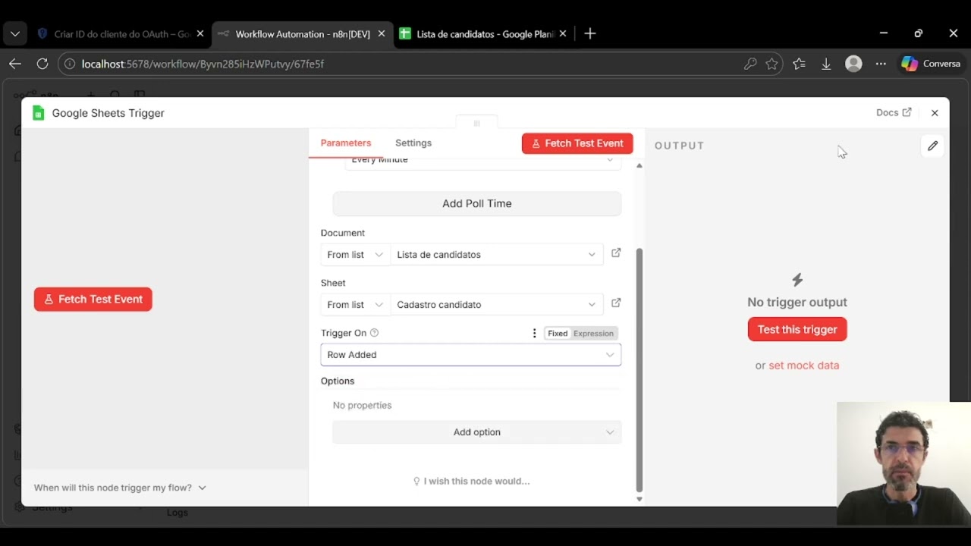Open Cadastro candidato sheet external link icon
Viewport: 971px width, 546px height.
click(616, 303)
